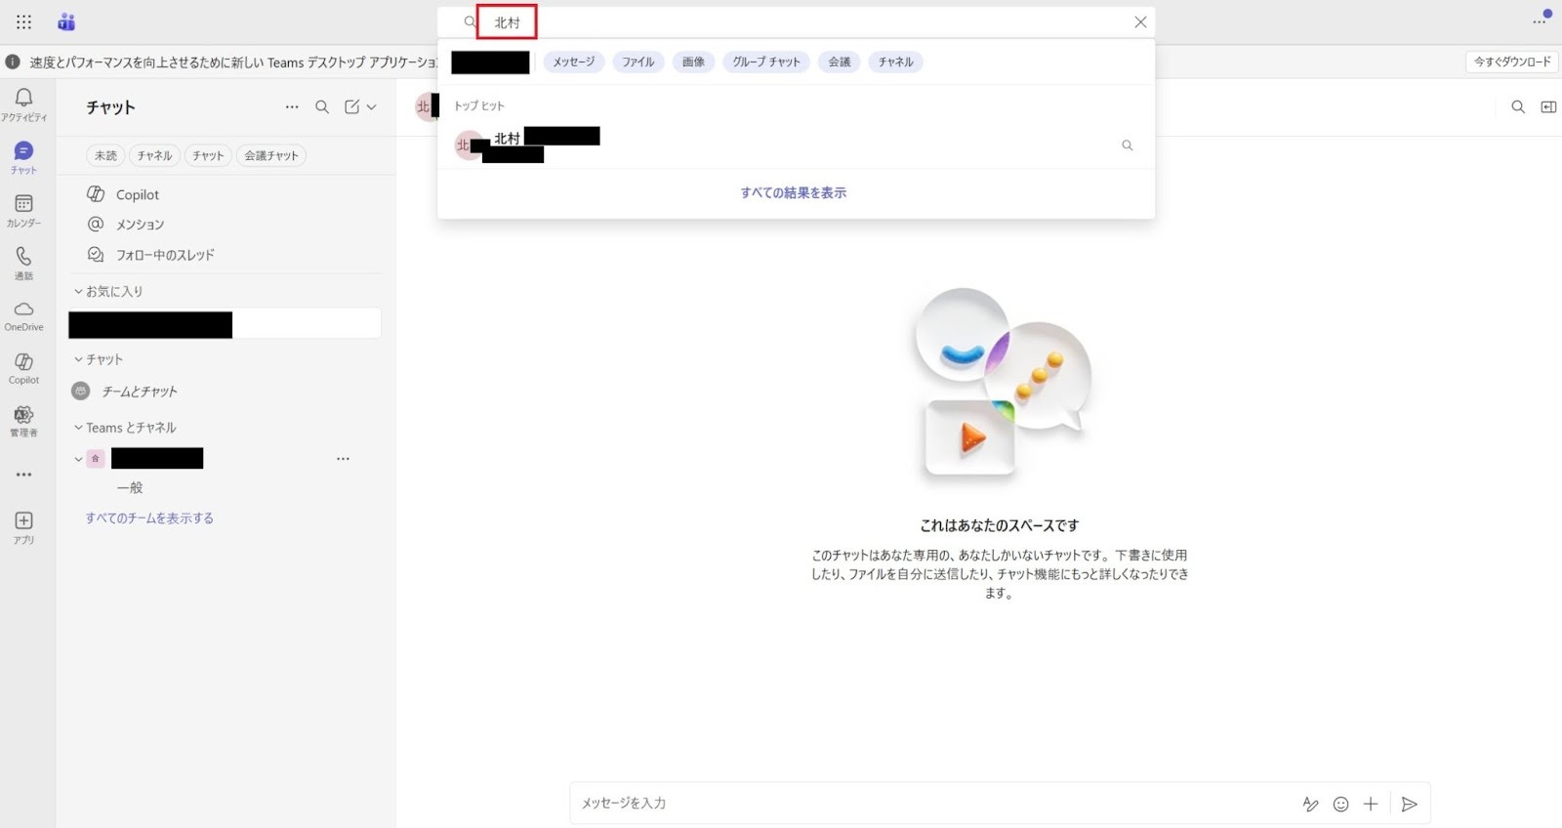
Task: Toggle the ファイル search filter chip
Action: [x=638, y=62]
